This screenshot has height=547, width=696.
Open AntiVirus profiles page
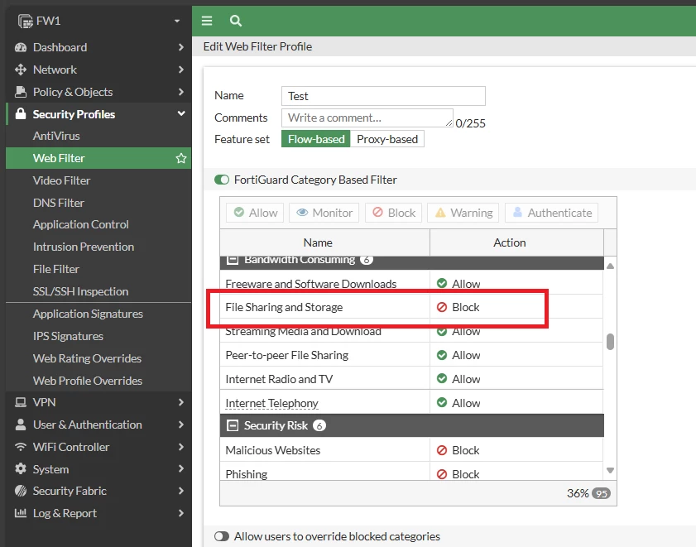pyautogui.click(x=56, y=136)
